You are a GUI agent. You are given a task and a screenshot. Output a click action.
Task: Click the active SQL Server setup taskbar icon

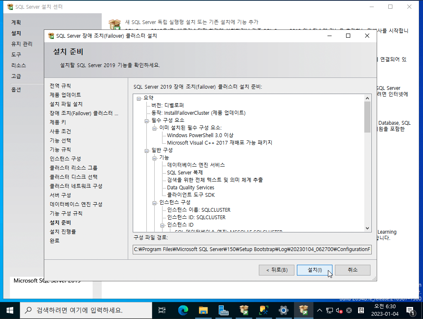click(x=304, y=310)
